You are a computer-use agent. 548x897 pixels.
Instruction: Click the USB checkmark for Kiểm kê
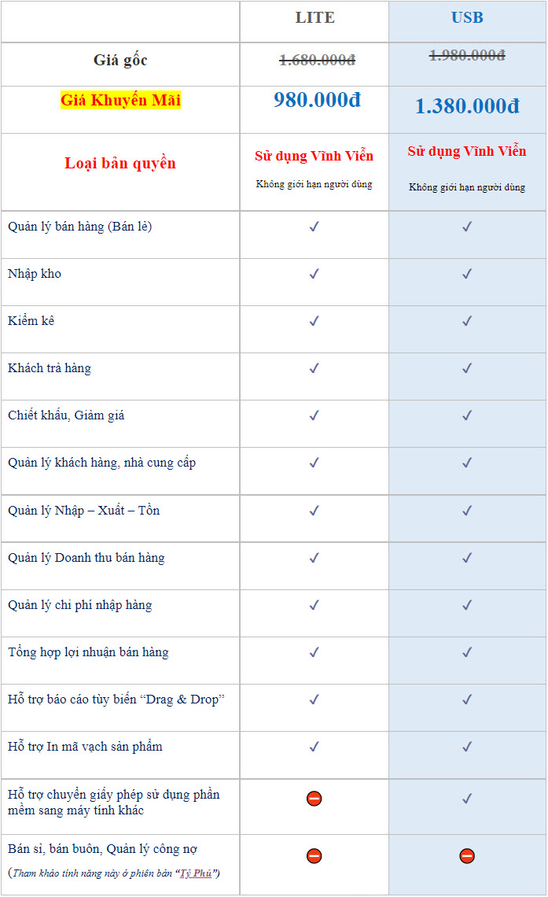(467, 321)
